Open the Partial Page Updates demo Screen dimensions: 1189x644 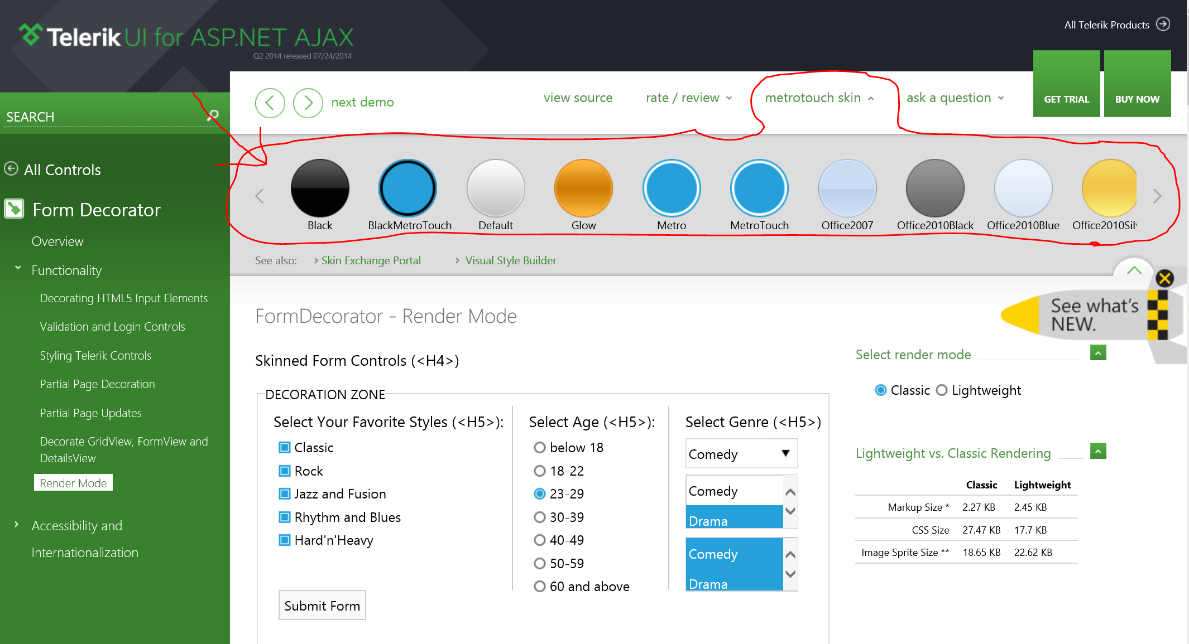coord(90,413)
